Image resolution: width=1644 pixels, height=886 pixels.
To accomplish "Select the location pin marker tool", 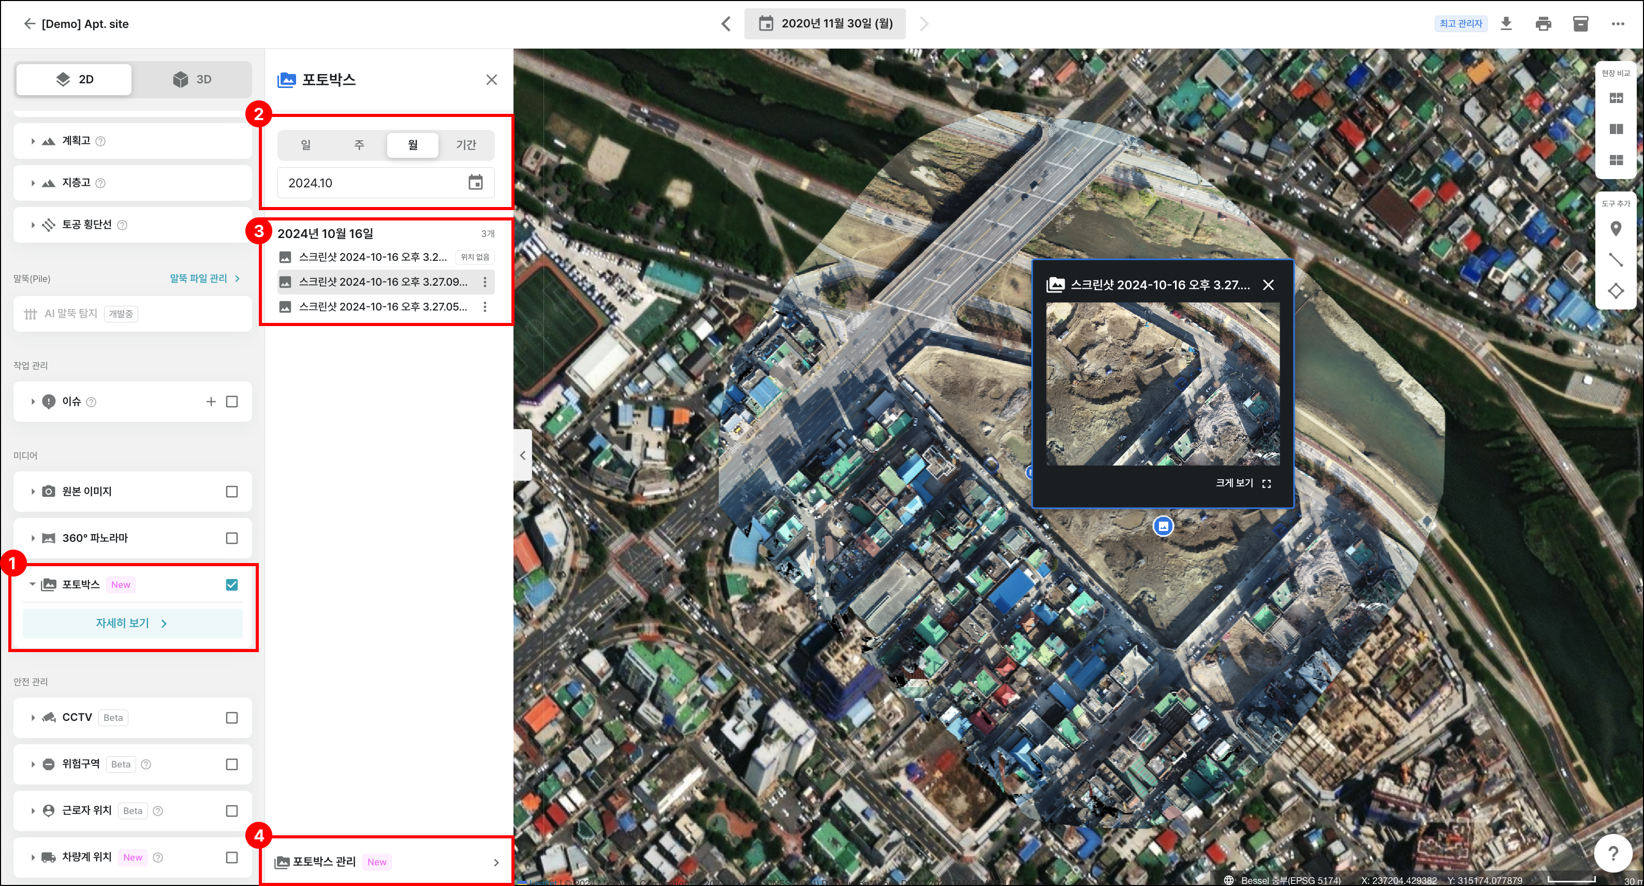I will [x=1616, y=228].
